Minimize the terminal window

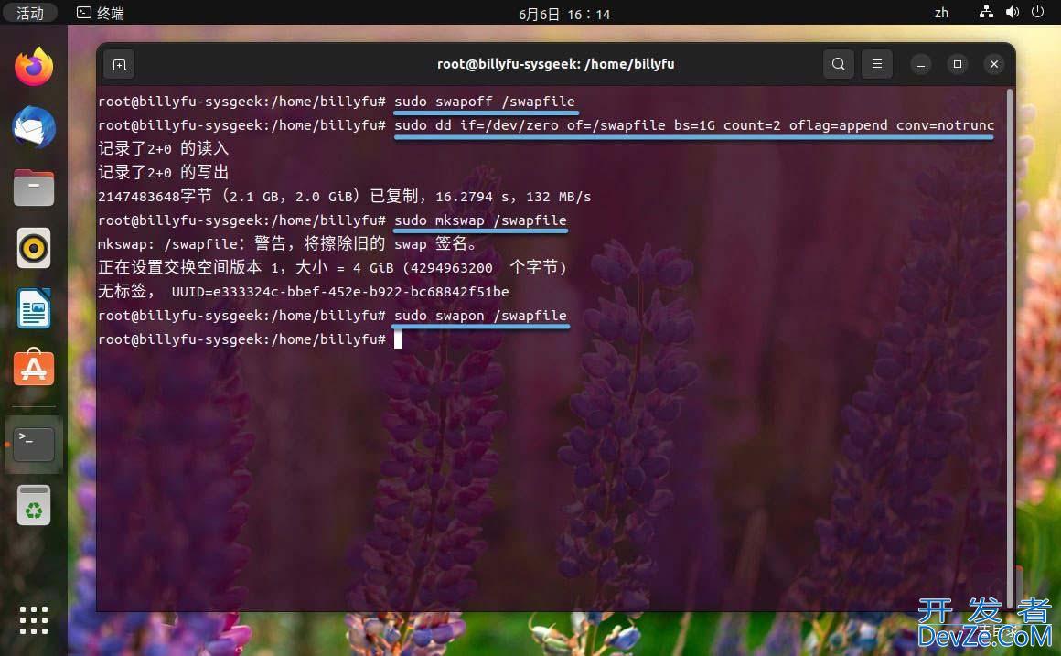920,64
